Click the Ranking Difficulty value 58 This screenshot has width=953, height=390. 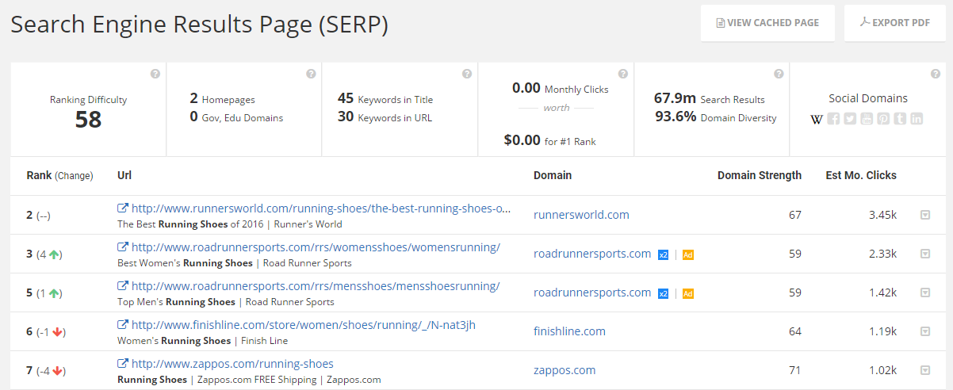point(88,120)
